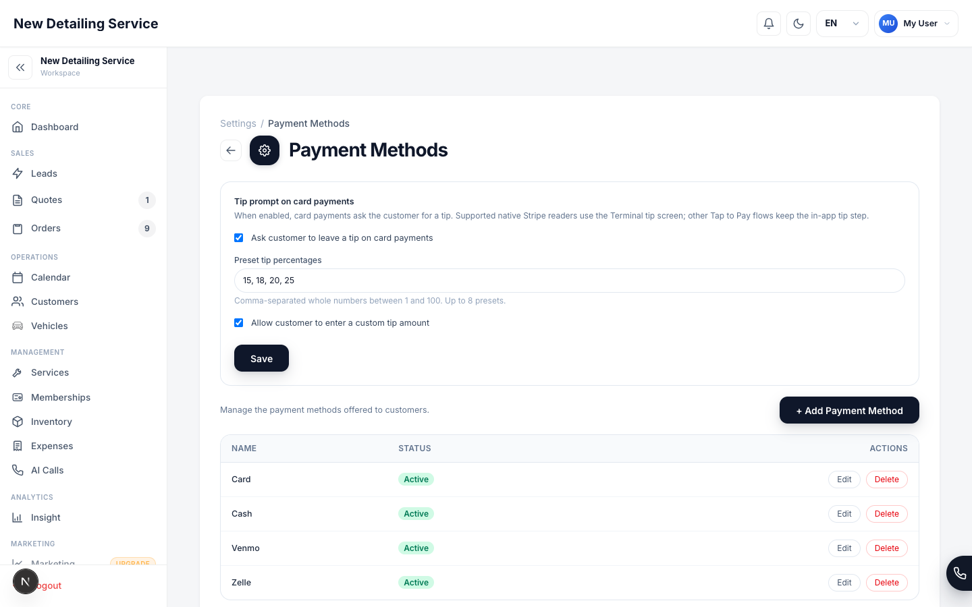The width and height of the screenshot is (972, 607).
Task: Click the Leads lightning icon
Action: (x=18, y=173)
